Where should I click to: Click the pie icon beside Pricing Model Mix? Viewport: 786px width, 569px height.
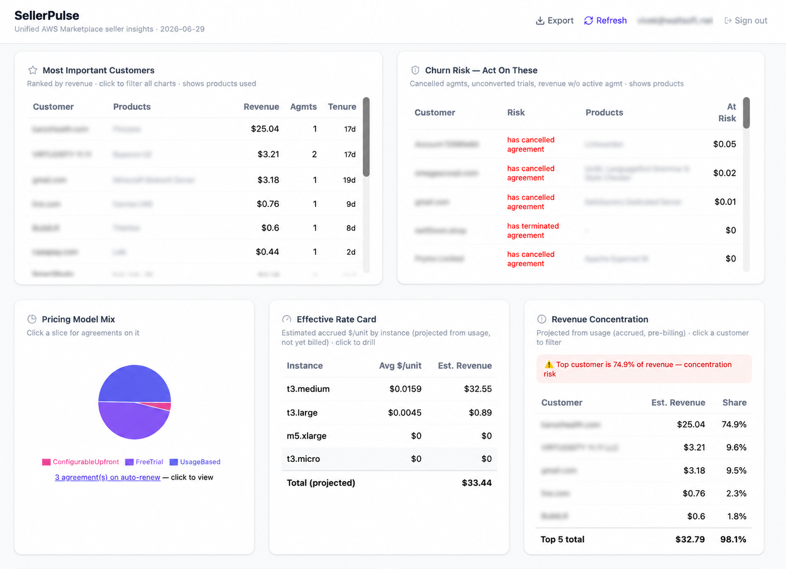coord(32,319)
